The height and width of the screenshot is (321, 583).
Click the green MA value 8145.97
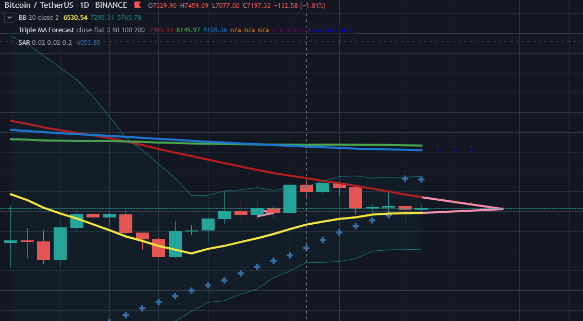[188, 30]
